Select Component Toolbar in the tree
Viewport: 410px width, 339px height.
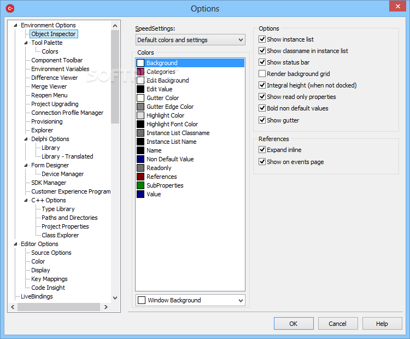(57, 60)
